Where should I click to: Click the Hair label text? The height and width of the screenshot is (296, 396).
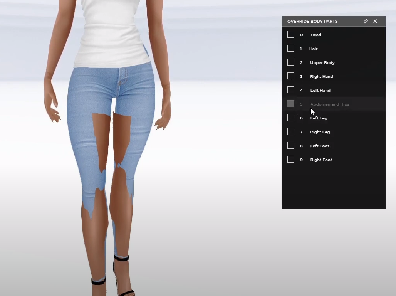[x=313, y=49]
